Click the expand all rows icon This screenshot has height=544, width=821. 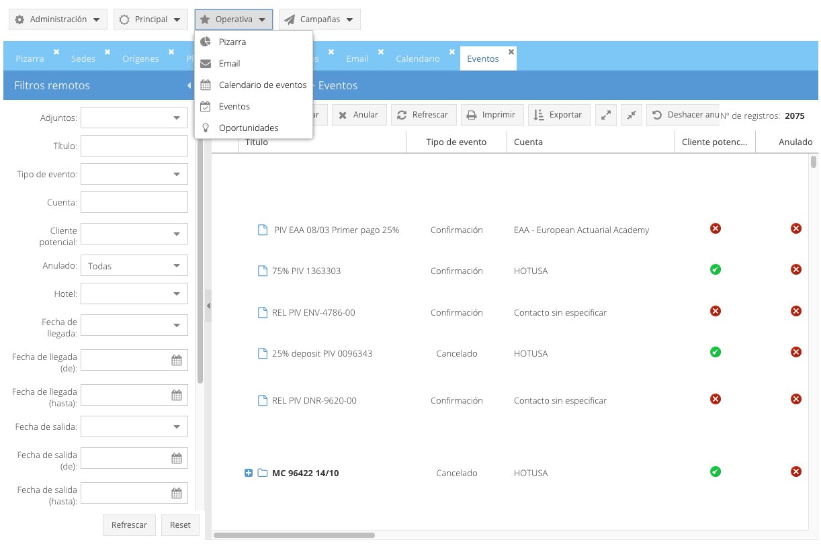pyautogui.click(x=606, y=115)
